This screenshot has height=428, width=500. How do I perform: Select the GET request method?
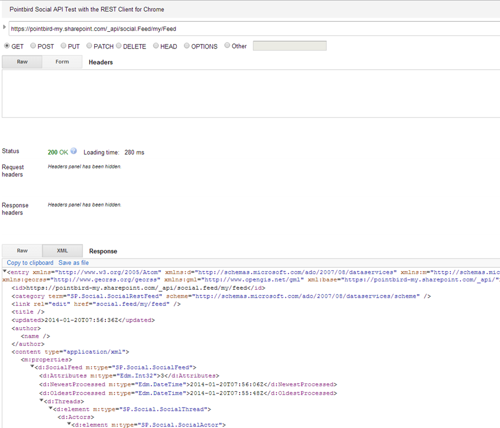coord(7,46)
